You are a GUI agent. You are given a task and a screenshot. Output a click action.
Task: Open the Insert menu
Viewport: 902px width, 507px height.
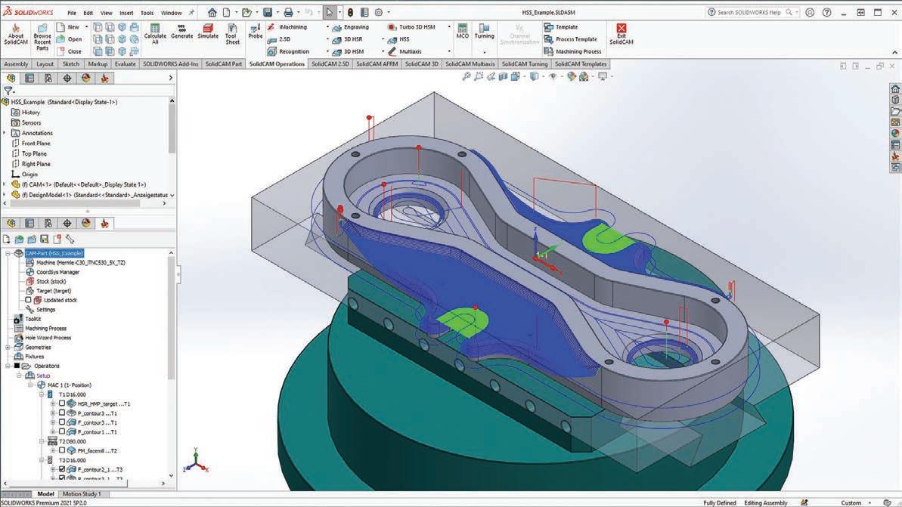point(126,13)
